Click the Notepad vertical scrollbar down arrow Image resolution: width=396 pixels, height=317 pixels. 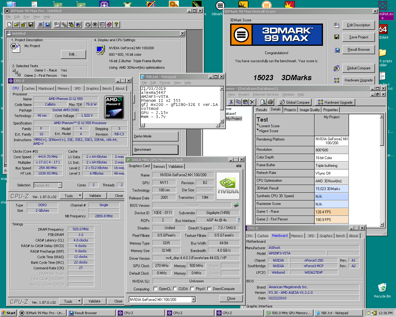tap(222, 121)
